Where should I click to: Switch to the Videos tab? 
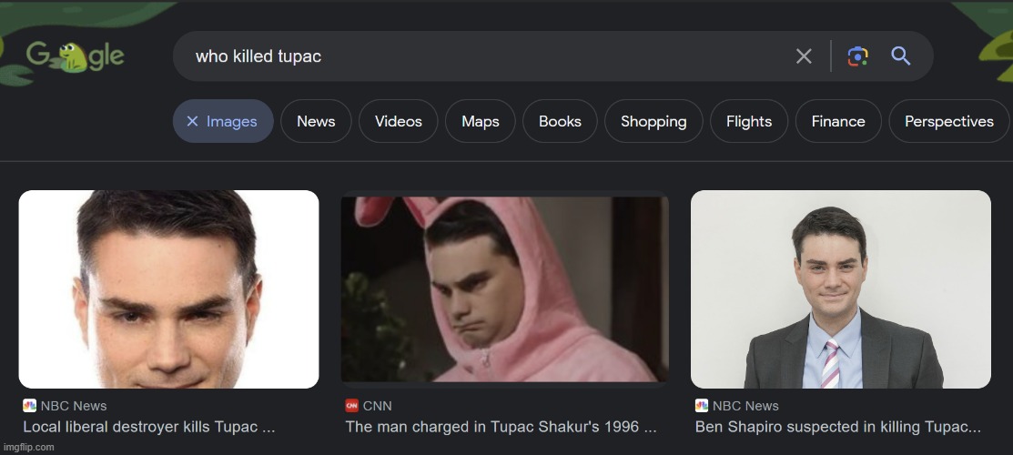pos(398,122)
